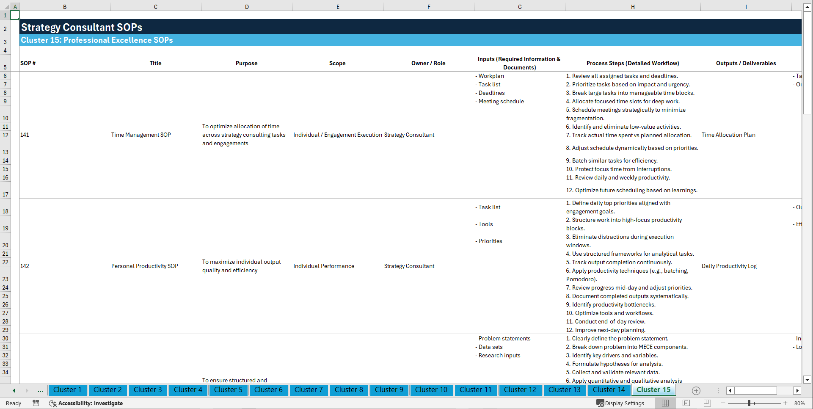813x409 pixels.
Task: Select the Normal view icon
Action: tap(665, 403)
